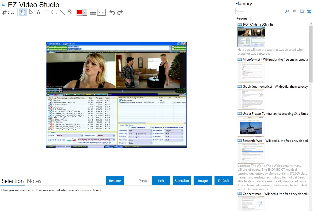313x211 pixels.
Task: Choose the freehand drawing tool
Action: coord(70,12)
